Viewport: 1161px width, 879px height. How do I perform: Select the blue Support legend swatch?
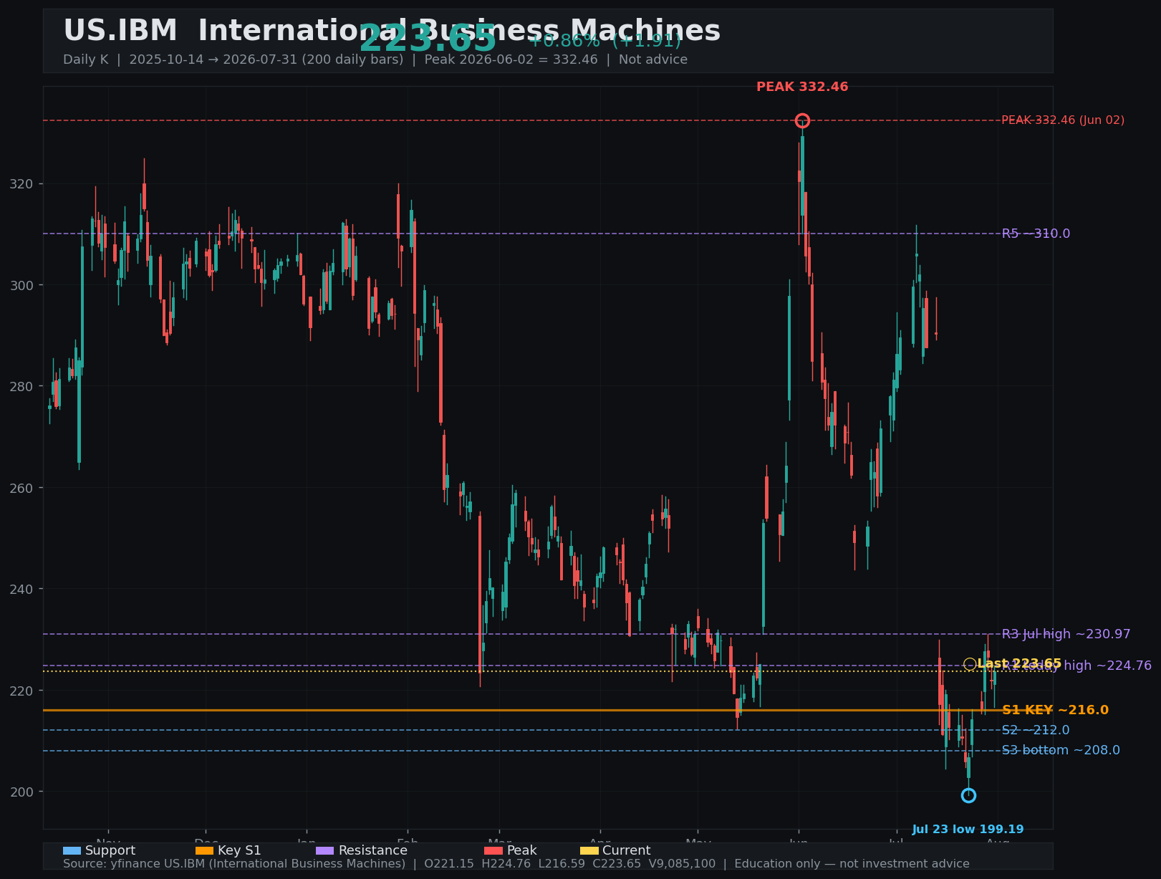(x=72, y=850)
